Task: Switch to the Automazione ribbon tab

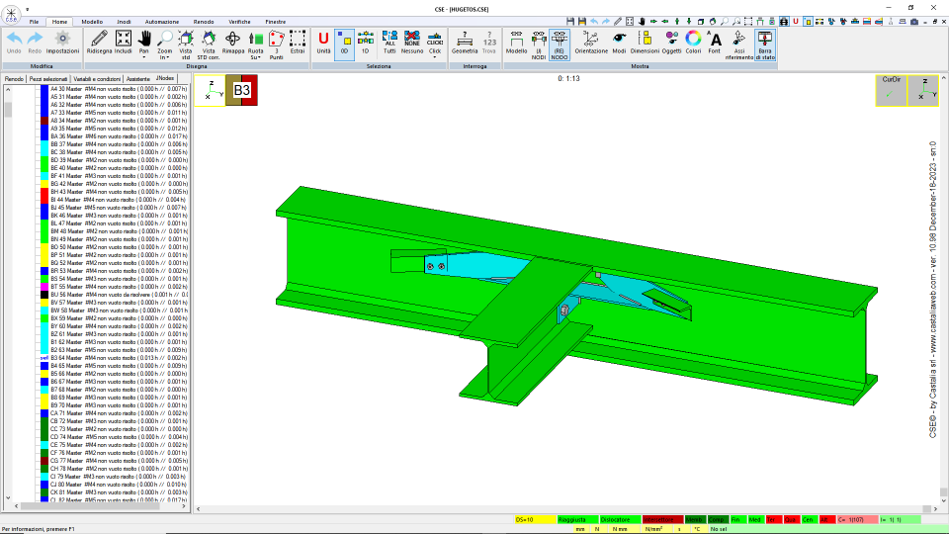Action: pos(161,22)
